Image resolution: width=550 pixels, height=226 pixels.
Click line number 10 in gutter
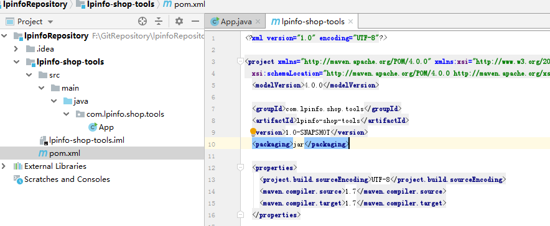213,144
